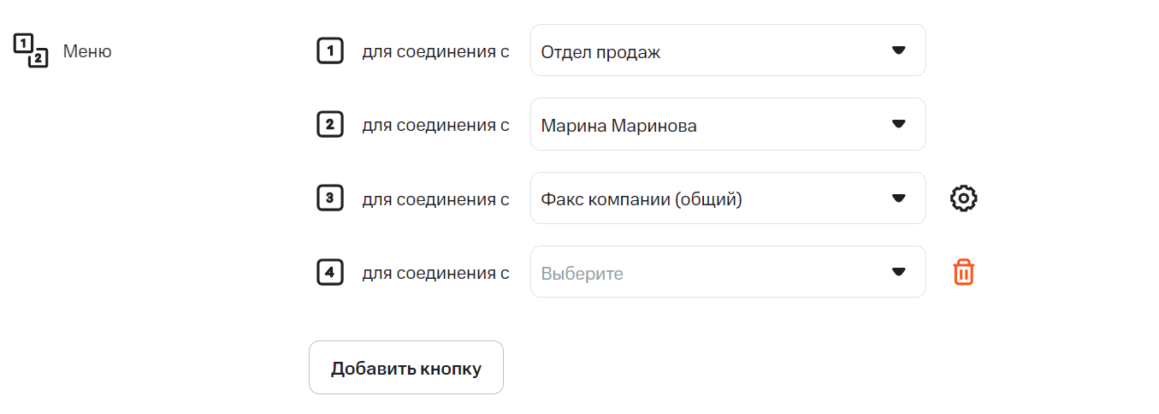Click the number 3 key icon
The image size is (1159, 414).
point(330,199)
